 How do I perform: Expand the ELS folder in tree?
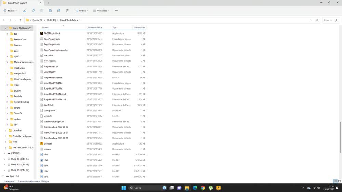(7, 34)
